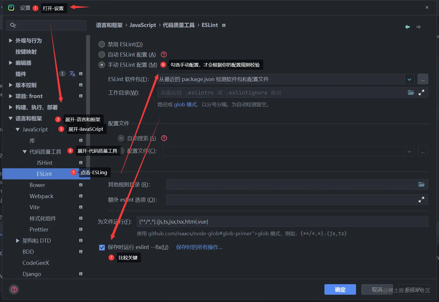This screenshot has height=302, width=439.
Task: Focus the settings search input field
Action: pos(46,25)
